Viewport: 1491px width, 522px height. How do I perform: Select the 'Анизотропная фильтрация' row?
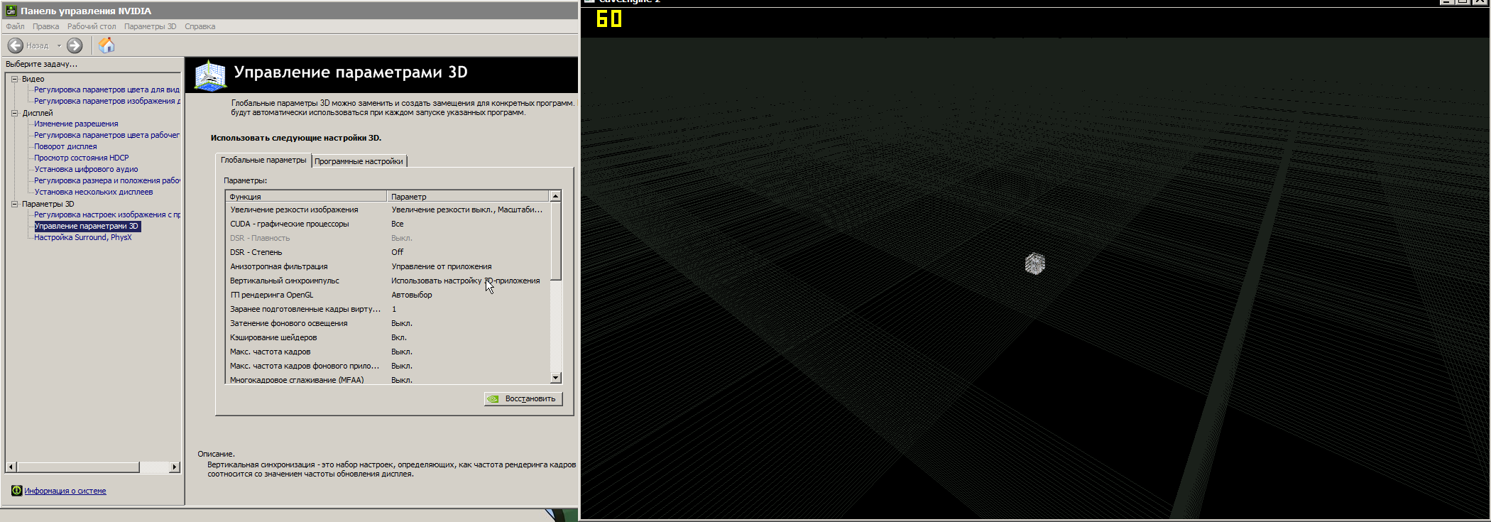[x=388, y=266]
